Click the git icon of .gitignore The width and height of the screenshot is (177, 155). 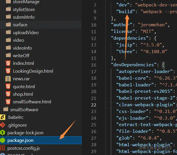point(3,125)
